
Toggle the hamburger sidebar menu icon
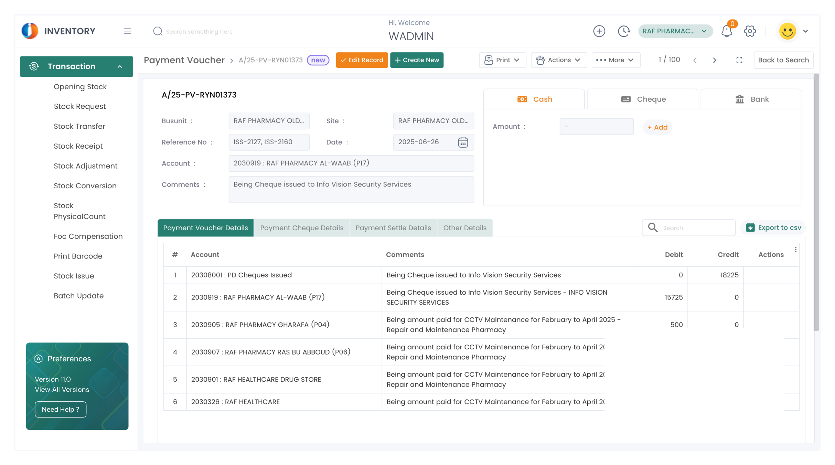[128, 31]
